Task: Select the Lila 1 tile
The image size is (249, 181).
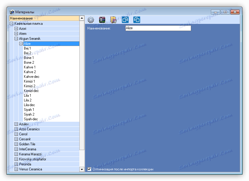Action: coord(27,96)
